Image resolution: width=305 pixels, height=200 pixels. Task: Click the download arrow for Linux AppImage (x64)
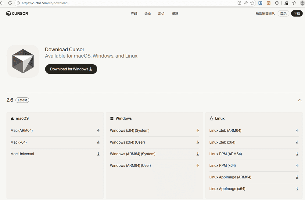click(297, 189)
